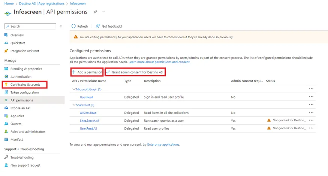Open the AllSites.Read permission link
328x176 pixels.
click(x=88, y=113)
